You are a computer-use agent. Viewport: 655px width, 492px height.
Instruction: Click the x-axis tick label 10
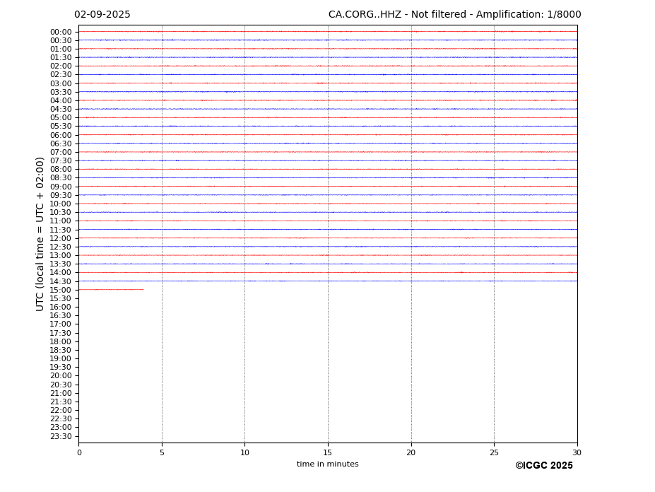point(244,452)
